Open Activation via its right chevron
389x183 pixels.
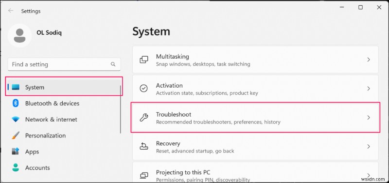[369, 89]
